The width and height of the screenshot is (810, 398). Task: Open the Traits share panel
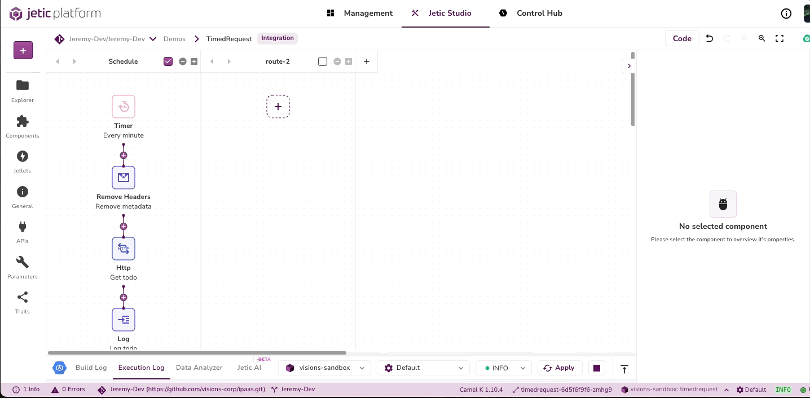[x=23, y=303]
